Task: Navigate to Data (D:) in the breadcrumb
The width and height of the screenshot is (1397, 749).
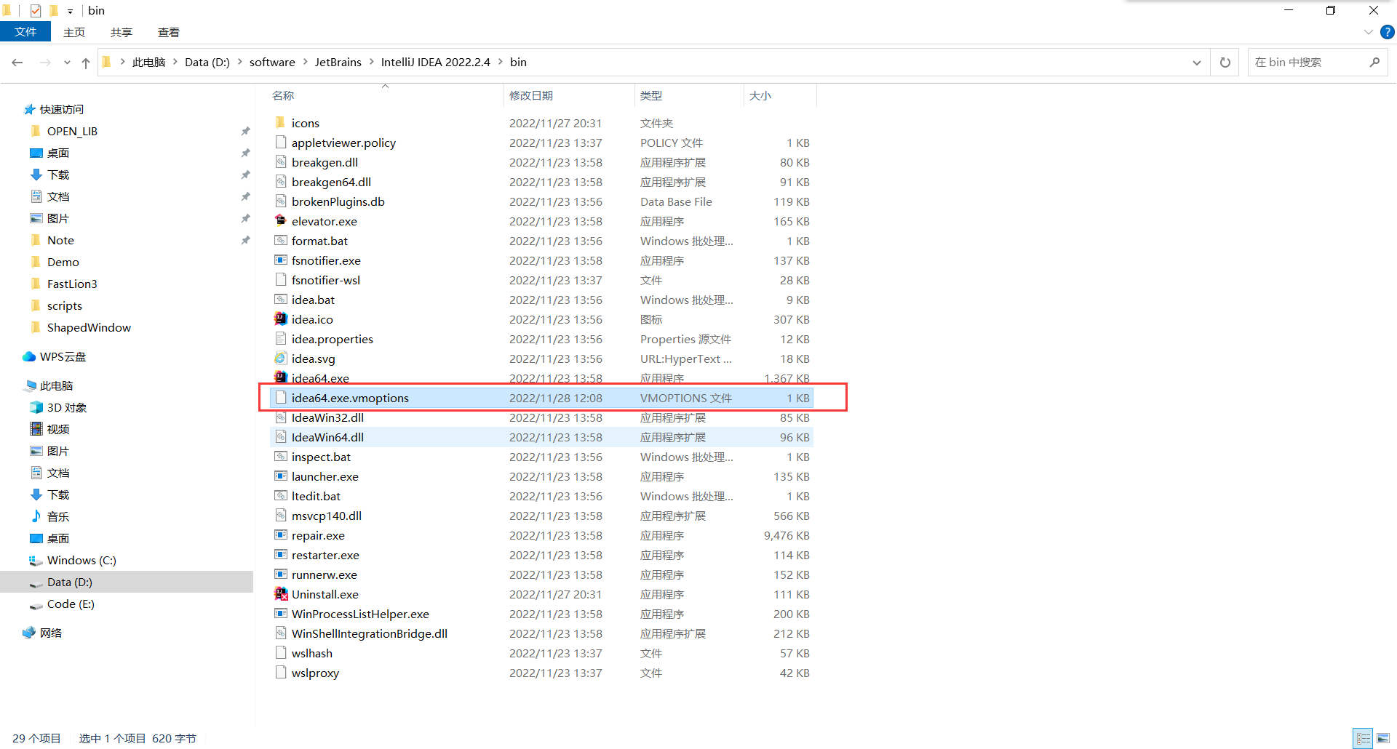Action: (x=207, y=63)
